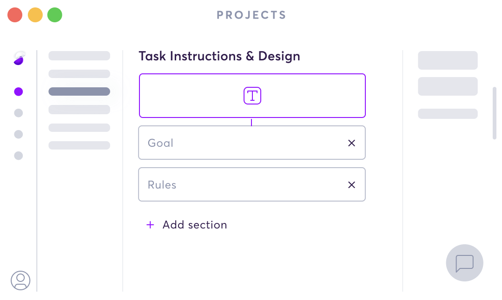This screenshot has height=300, width=502.
Task: Click the top right panel placeholder block
Action: click(448, 60)
